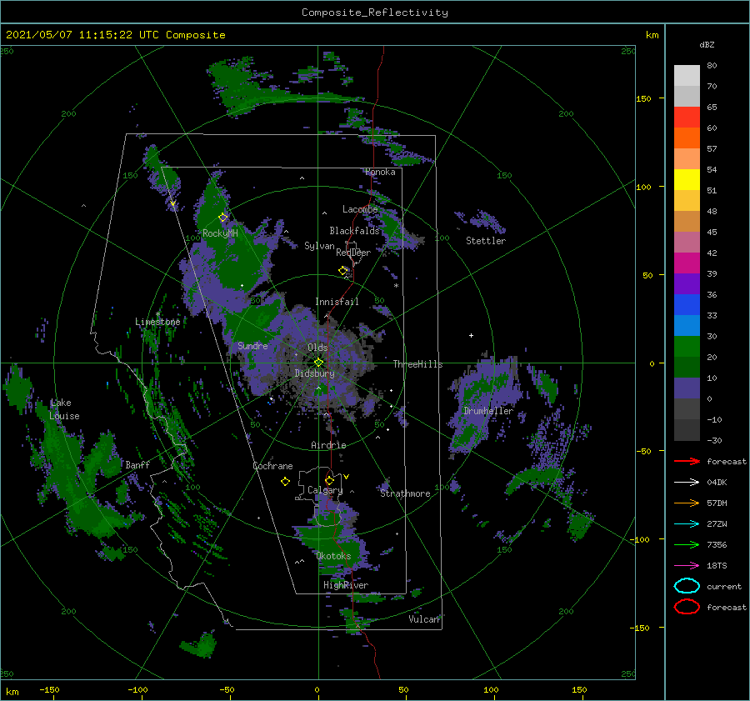Click the Blackfalds town label
The image size is (750, 701).
[x=354, y=231]
